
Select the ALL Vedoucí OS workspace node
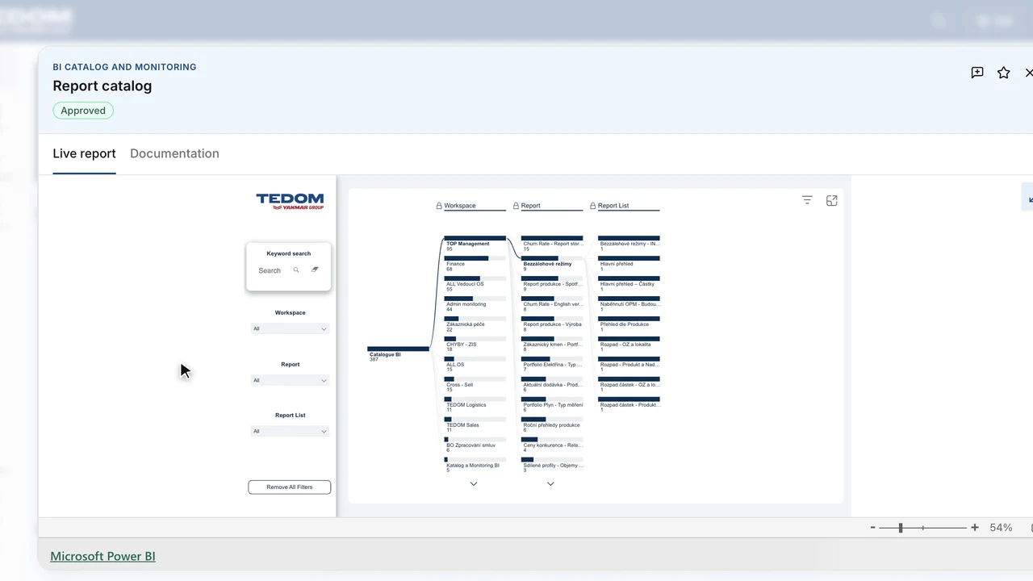click(x=475, y=283)
